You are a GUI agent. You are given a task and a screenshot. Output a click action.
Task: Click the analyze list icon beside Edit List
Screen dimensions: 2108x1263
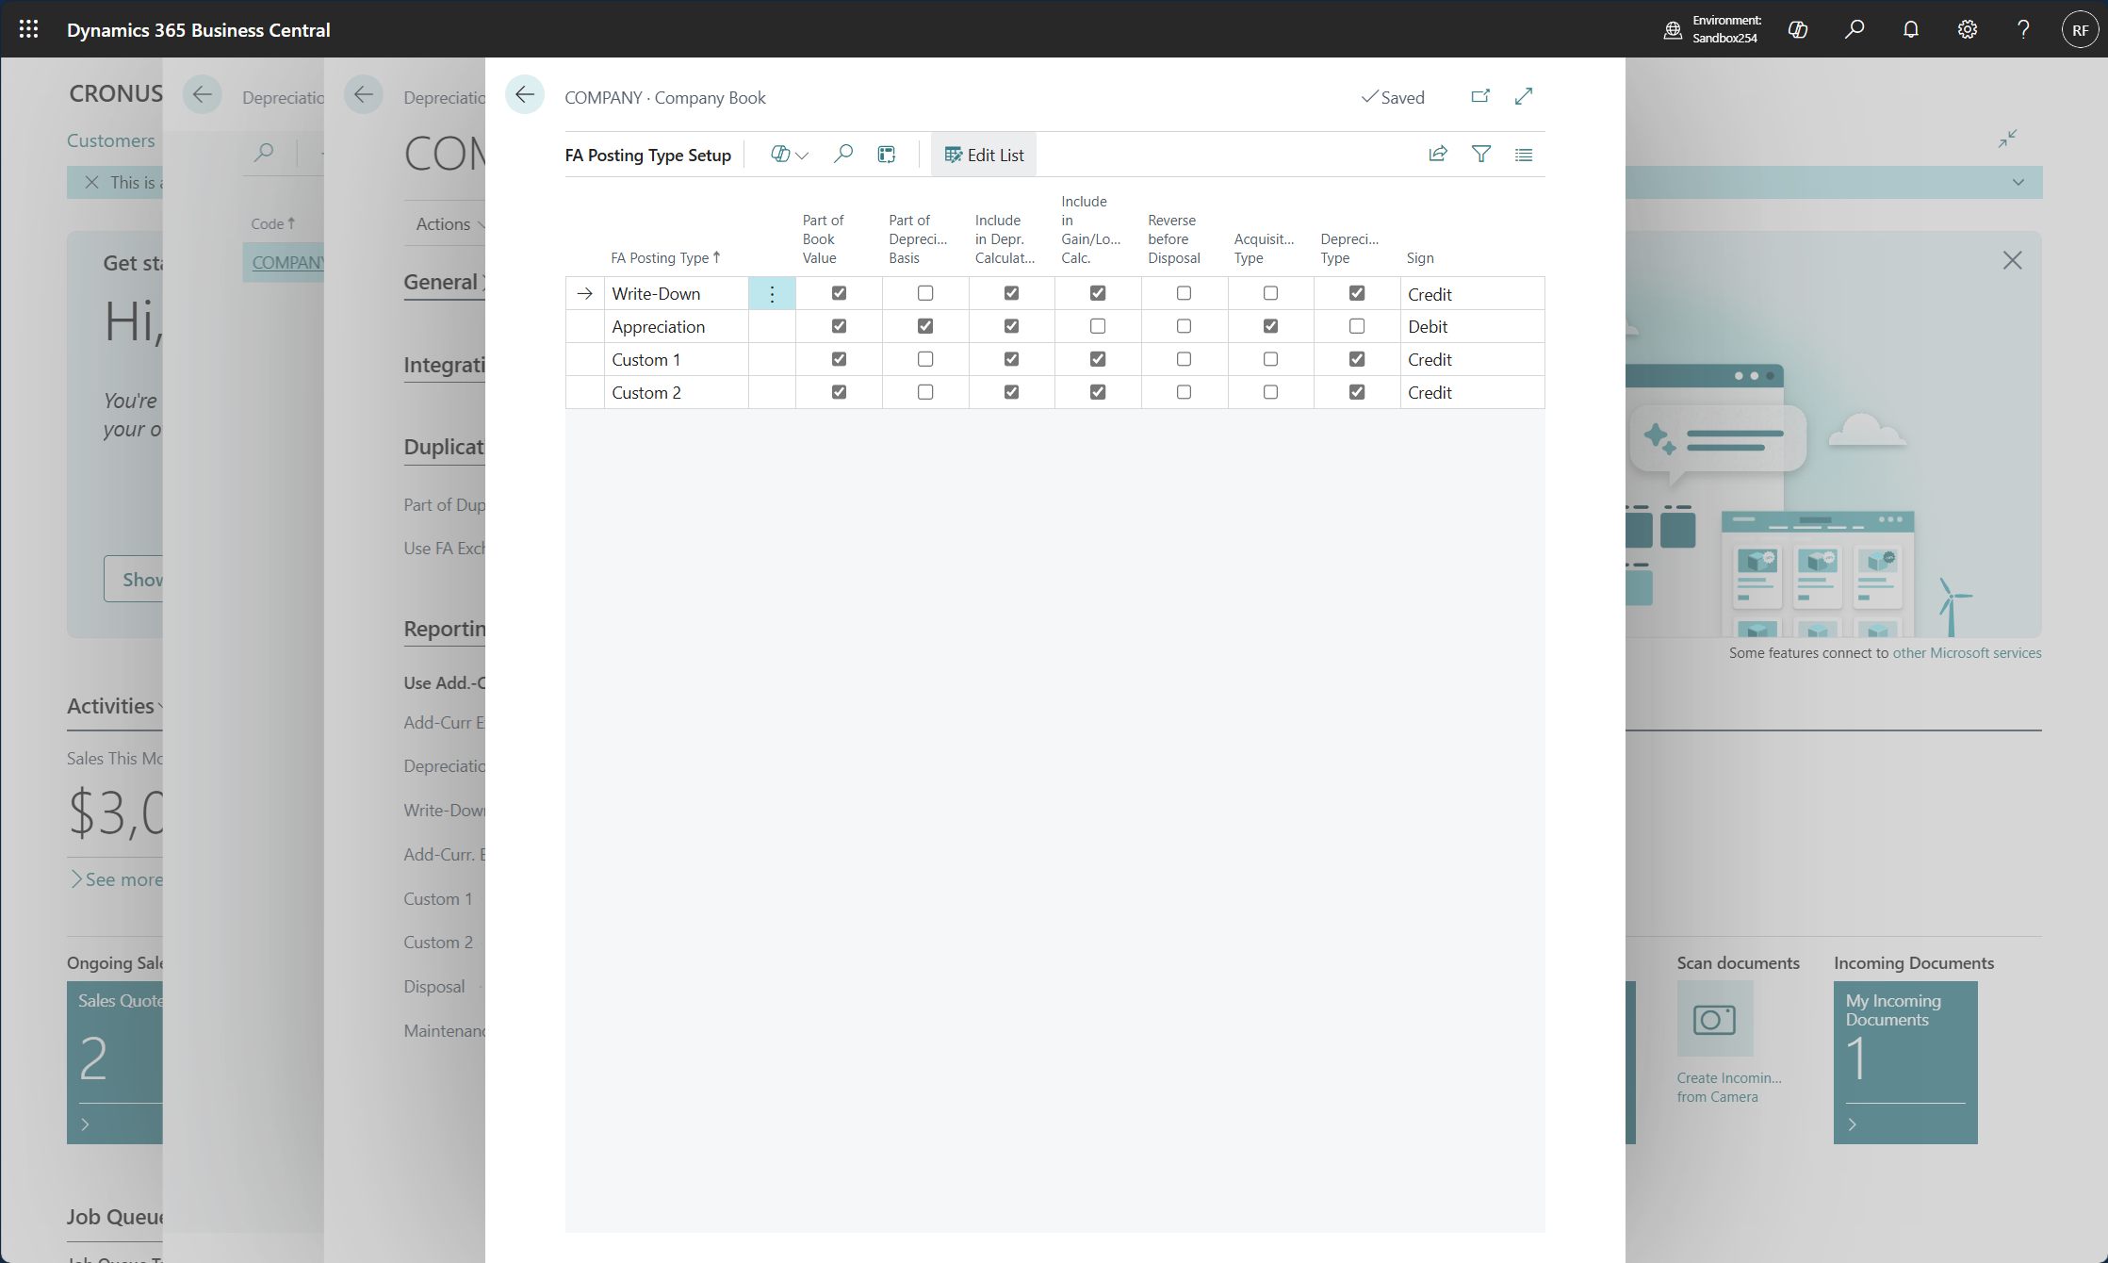pos(887,155)
